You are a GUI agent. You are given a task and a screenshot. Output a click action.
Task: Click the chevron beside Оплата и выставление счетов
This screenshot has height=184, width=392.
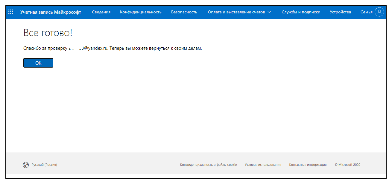(269, 12)
